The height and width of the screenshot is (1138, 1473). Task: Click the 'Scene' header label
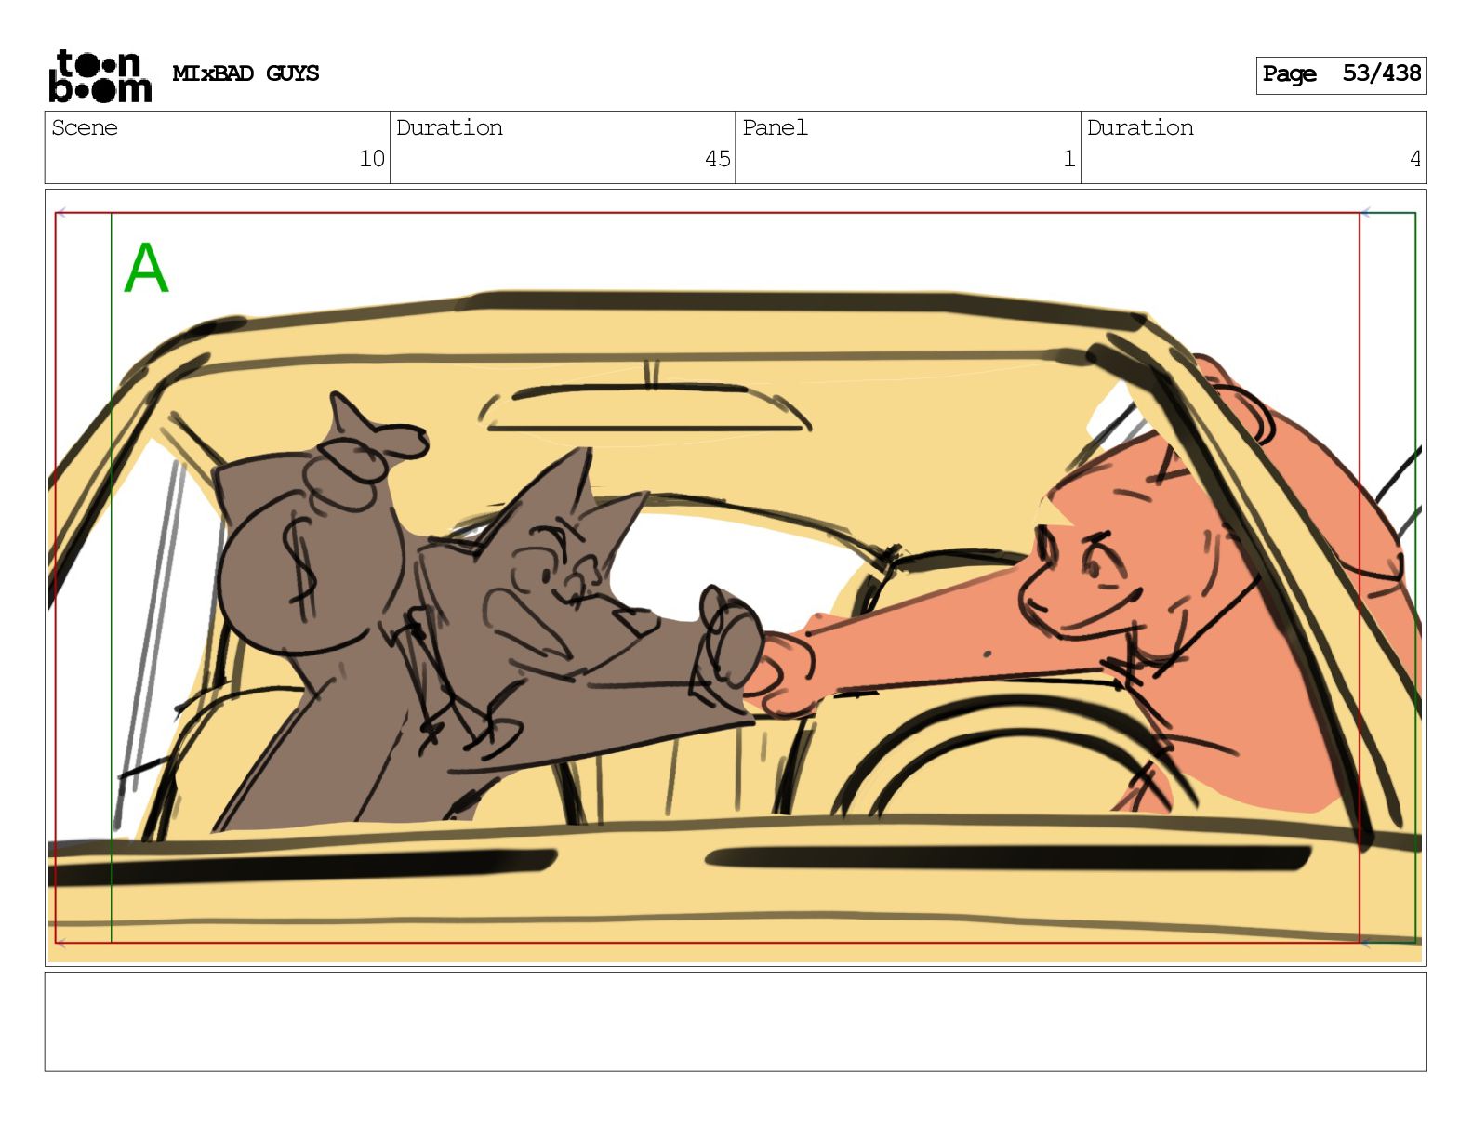[x=85, y=127]
